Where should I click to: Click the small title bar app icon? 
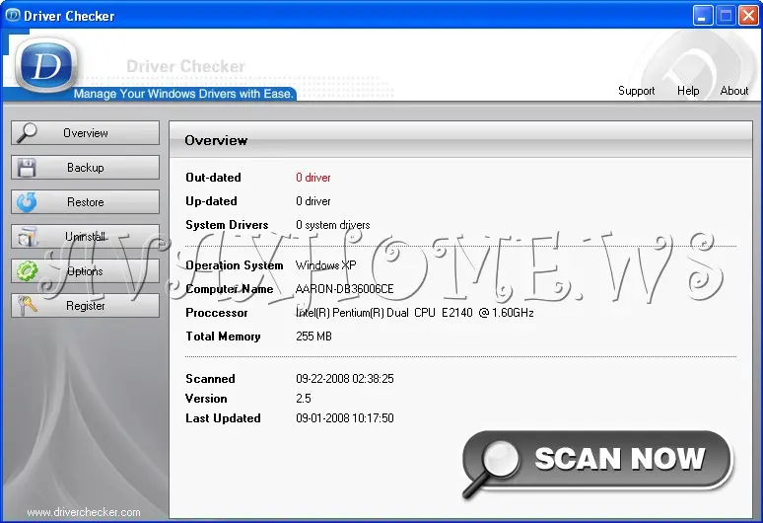(x=12, y=16)
